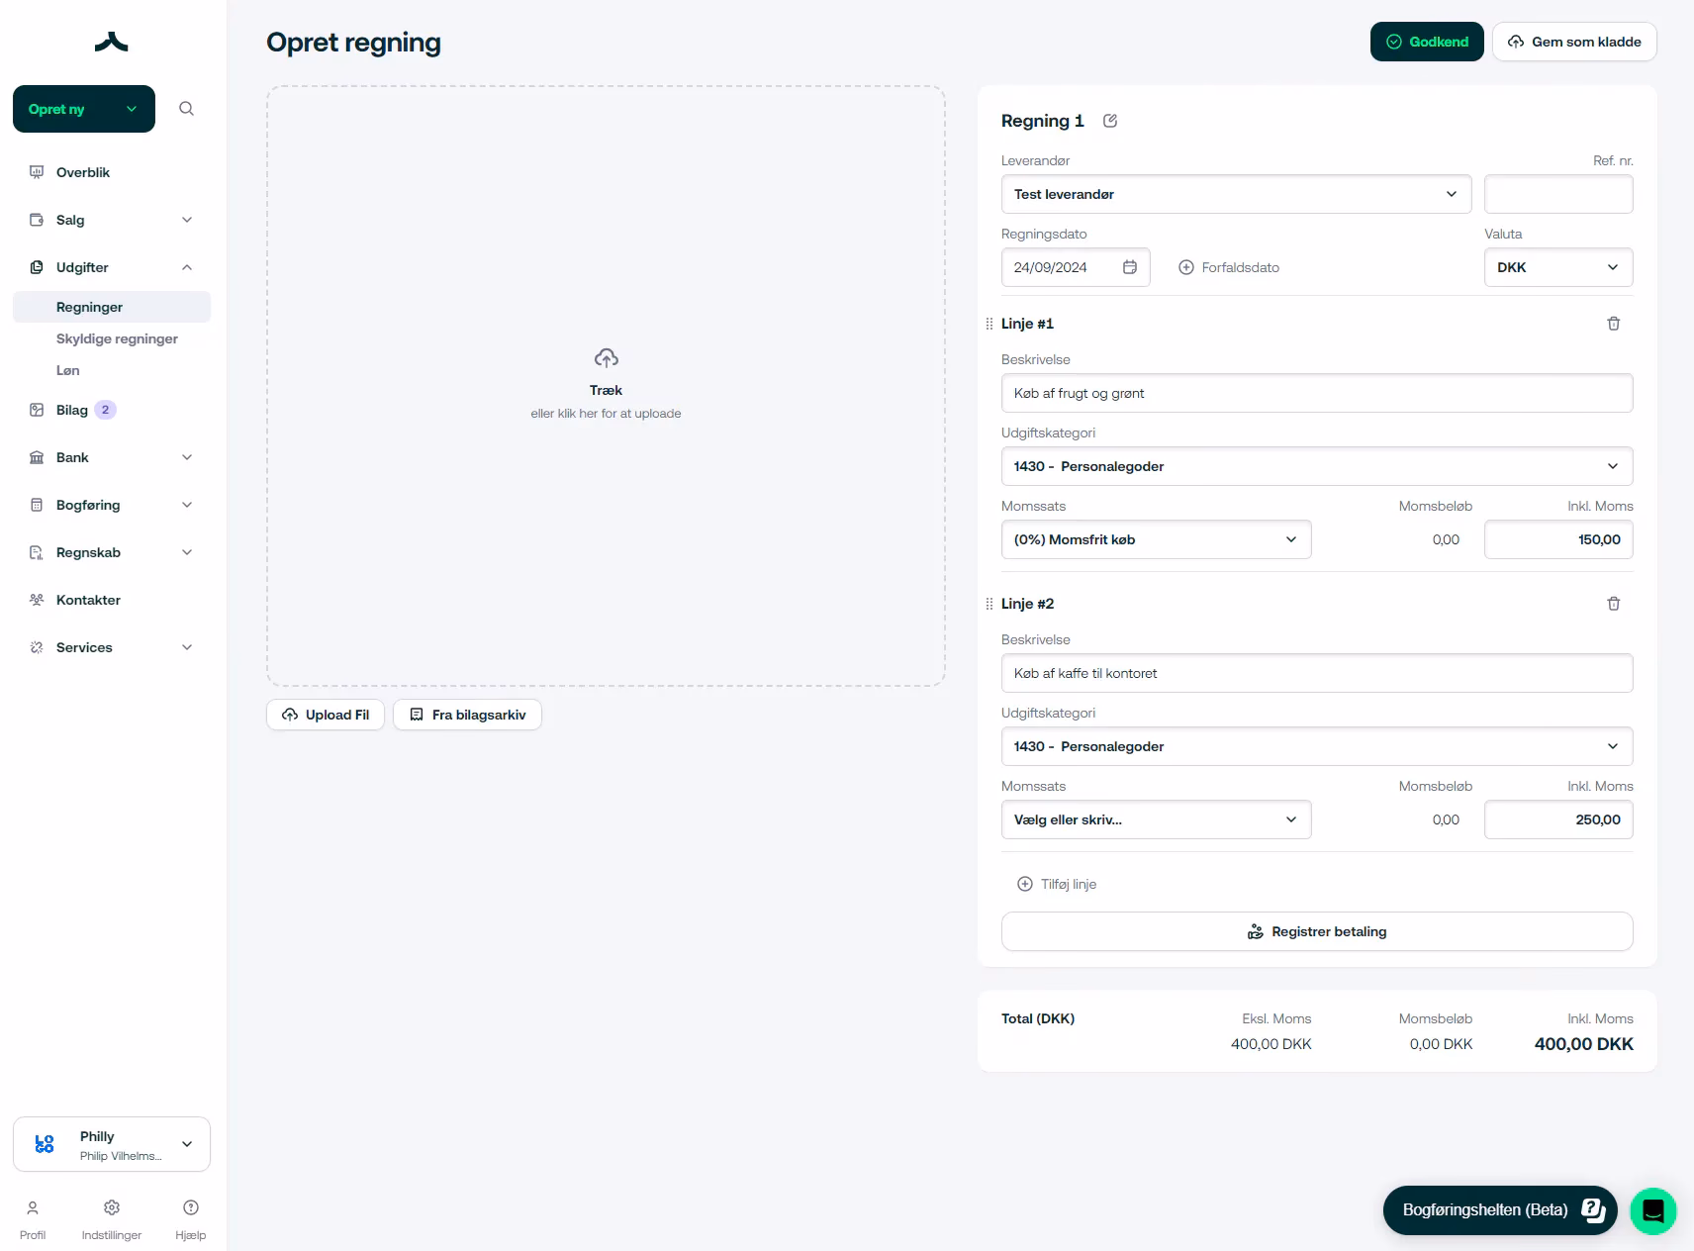Click the search magnifier icon
This screenshot has height=1251, width=1694.
(186, 109)
